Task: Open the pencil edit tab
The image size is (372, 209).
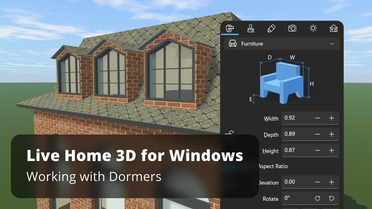Action: coord(271,28)
